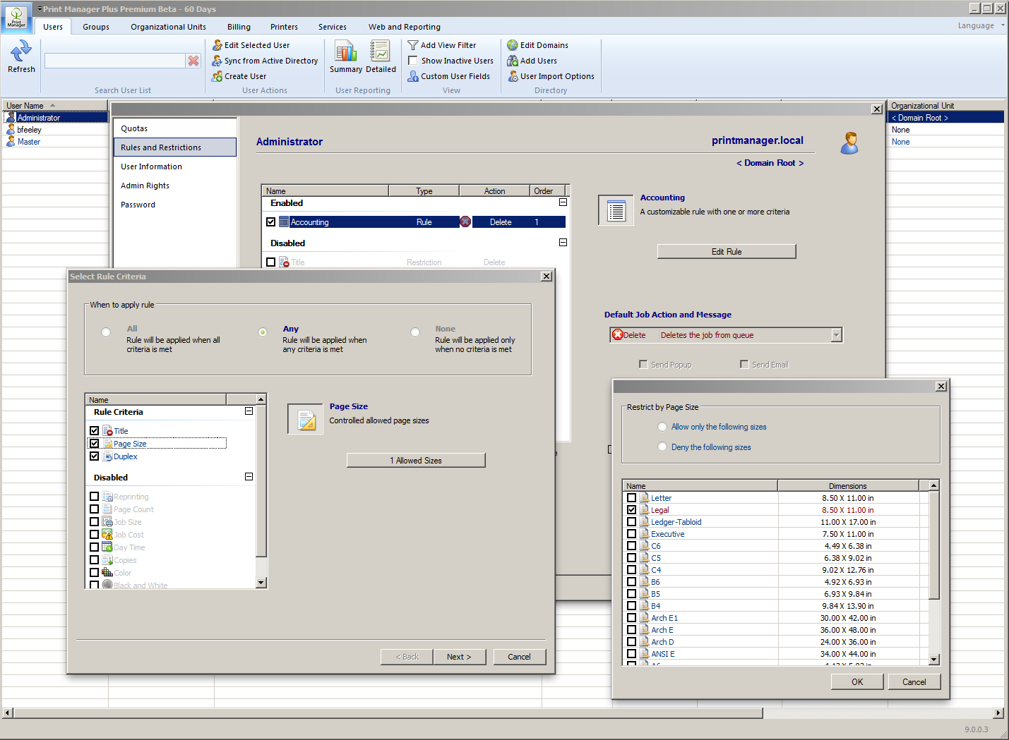Check the Letter page size checkbox
This screenshot has width=1009, height=740.
[x=631, y=498]
